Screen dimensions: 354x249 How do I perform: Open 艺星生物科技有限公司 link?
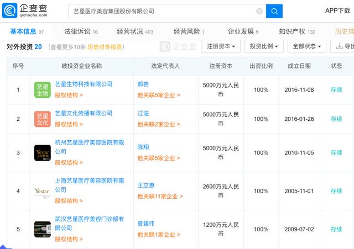84,84
